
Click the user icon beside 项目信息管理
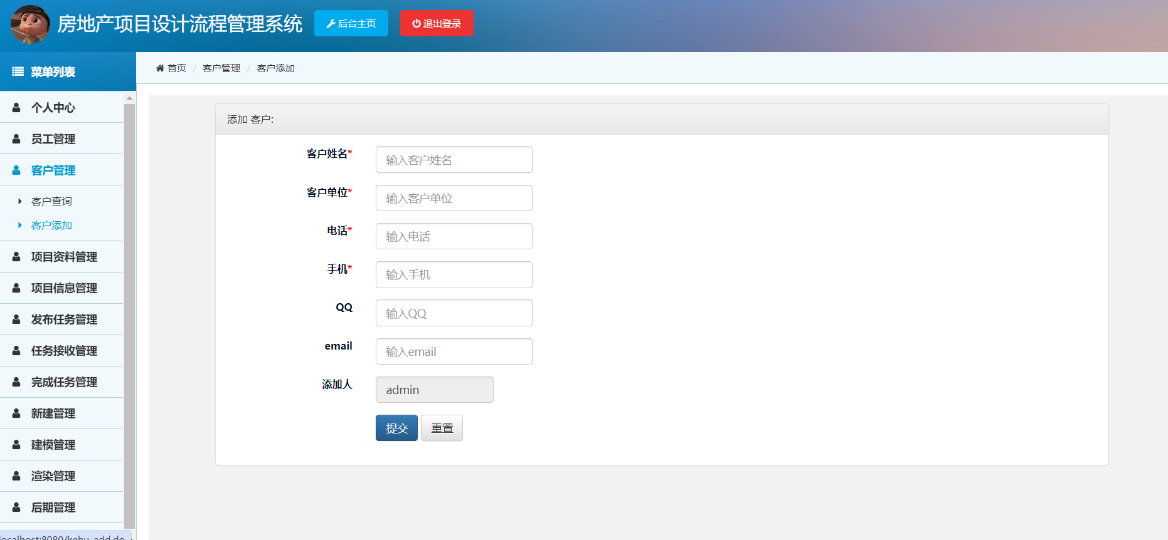(16, 288)
